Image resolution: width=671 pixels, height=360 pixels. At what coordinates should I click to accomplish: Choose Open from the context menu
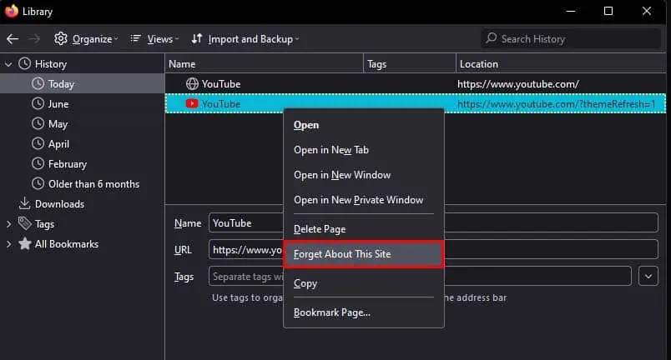tap(364, 125)
